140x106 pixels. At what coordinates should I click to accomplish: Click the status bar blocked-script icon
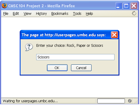(x=130, y=101)
